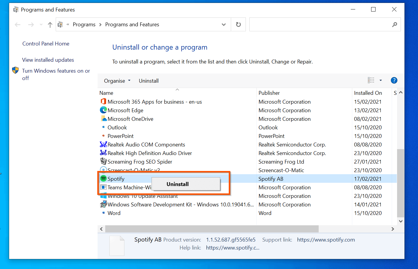The width and height of the screenshot is (418, 269).
Task: Click the Screaming Frog SEO Spider icon
Action: pyautogui.click(x=103, y=162)
